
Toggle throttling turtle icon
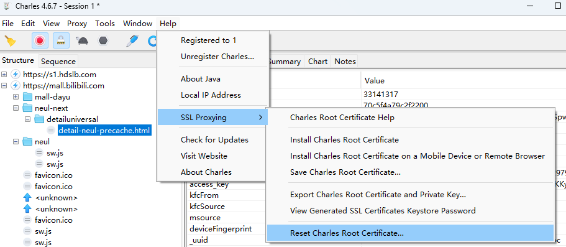coord(82,40)
